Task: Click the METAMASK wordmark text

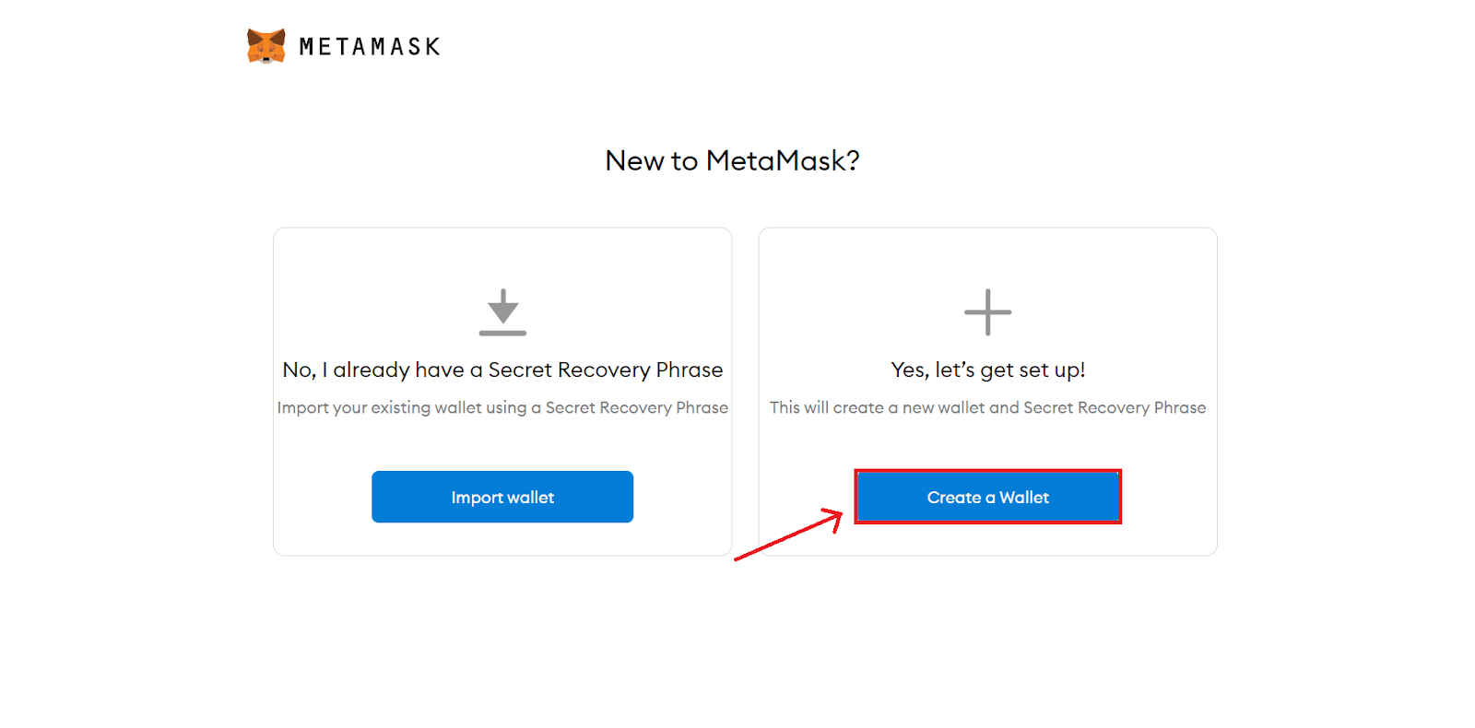Action: (x=370, y=47)
